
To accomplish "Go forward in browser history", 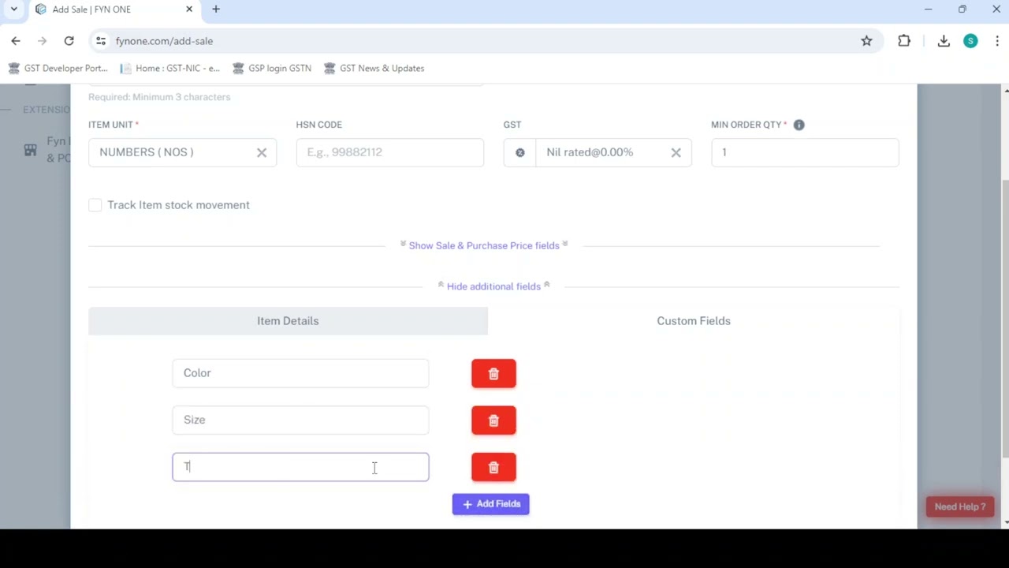I will point(42,41).
